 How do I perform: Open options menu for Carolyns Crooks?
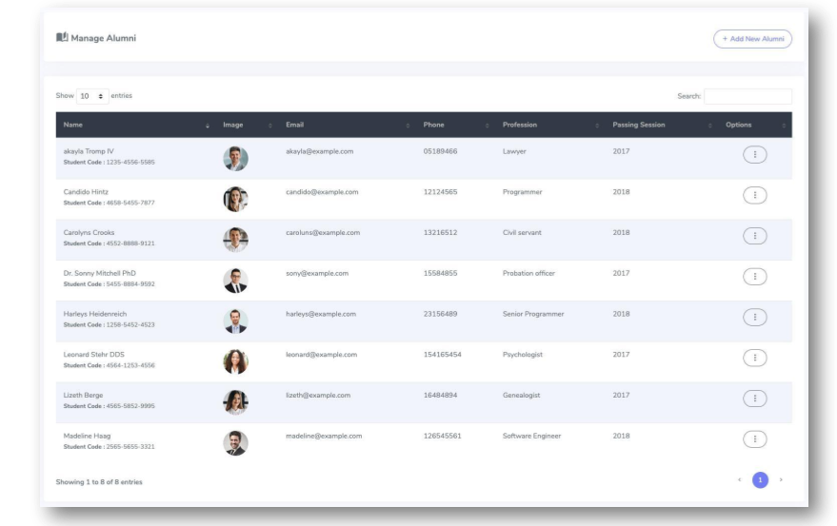coord(754,236)
